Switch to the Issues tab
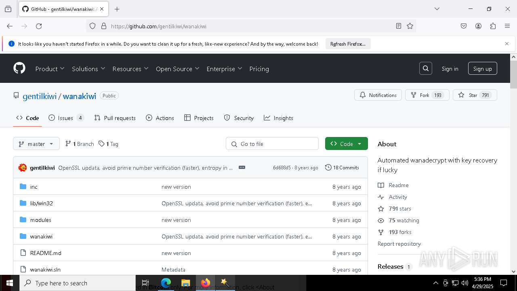 (x=66, y=118)
